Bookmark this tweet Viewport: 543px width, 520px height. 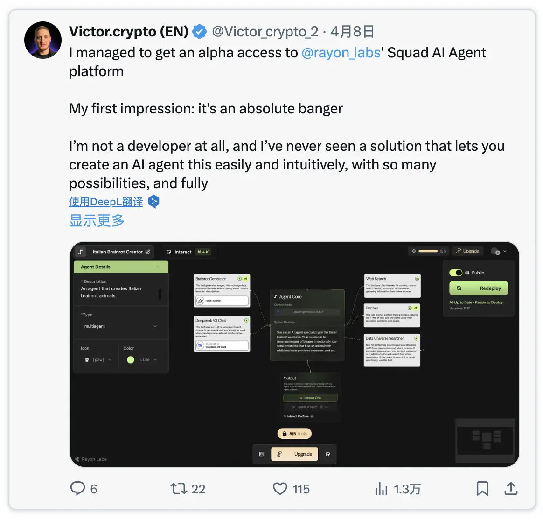tap(483, 489)
